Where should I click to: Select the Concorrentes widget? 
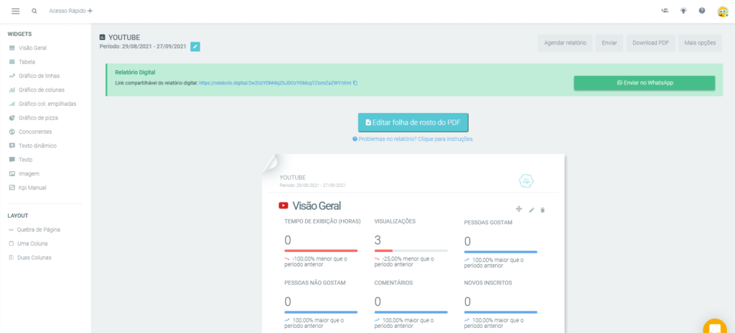(30, 132)
